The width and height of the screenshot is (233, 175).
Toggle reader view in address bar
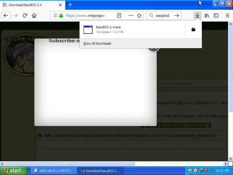(119, 15)
